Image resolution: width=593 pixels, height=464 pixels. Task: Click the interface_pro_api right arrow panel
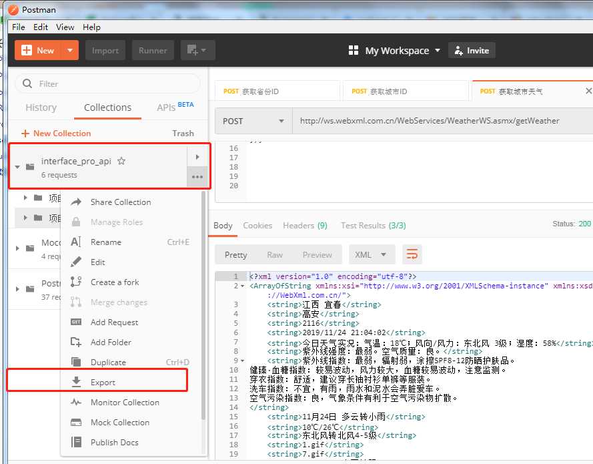[x=197, y=157]
